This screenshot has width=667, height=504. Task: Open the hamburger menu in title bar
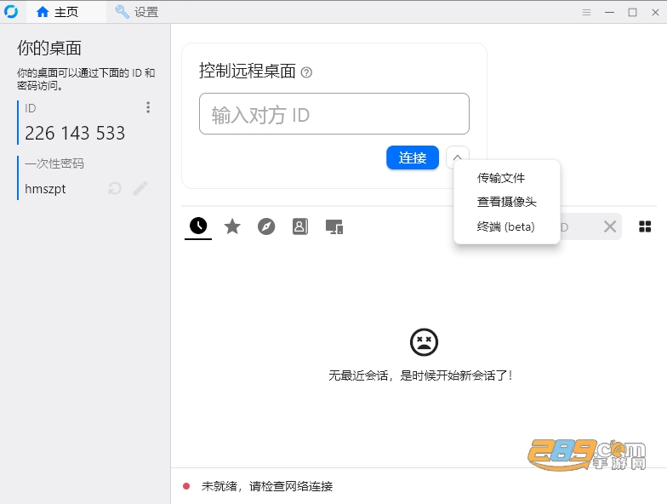(587, 12)
